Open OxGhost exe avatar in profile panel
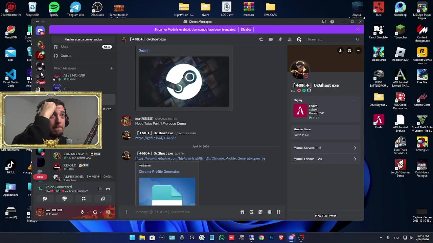This screenshot has width=433, height=243. 300,70
